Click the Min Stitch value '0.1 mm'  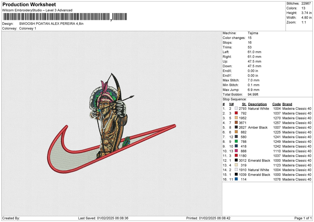(x=254, y=85)
